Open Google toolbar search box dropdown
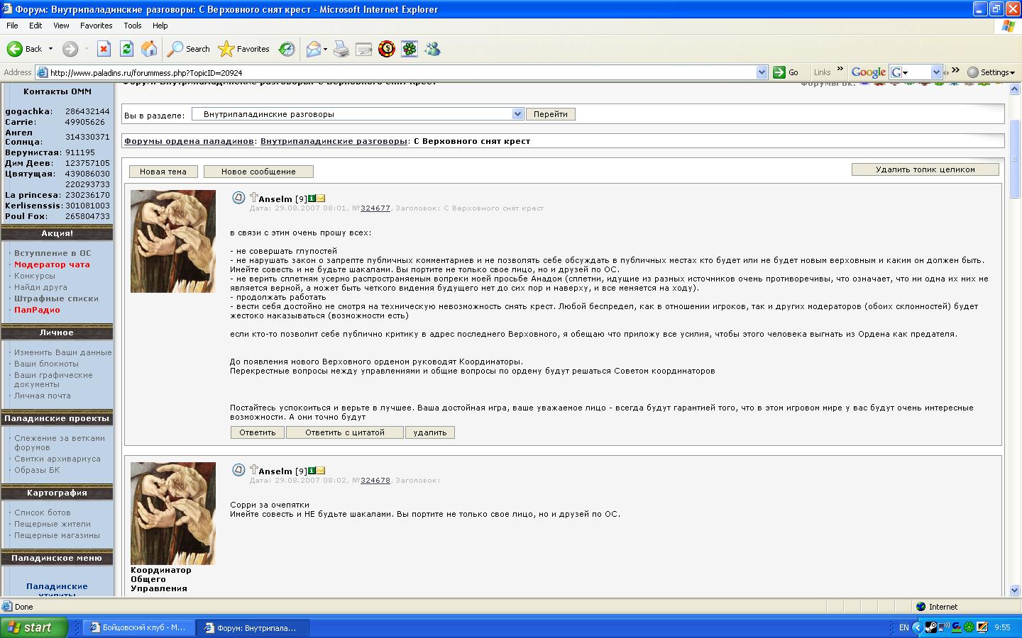1022x638 pixels. (936, 72)
